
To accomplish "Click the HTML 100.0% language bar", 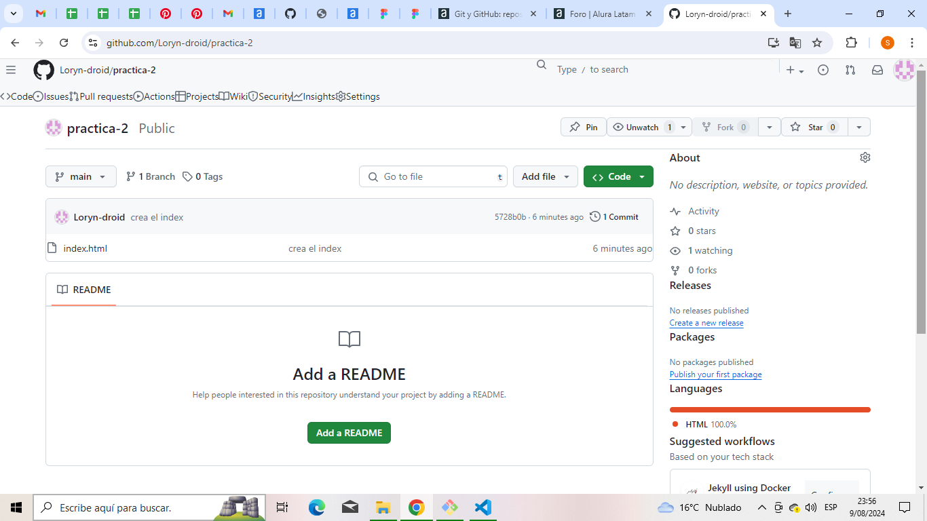I will point(770,410).
